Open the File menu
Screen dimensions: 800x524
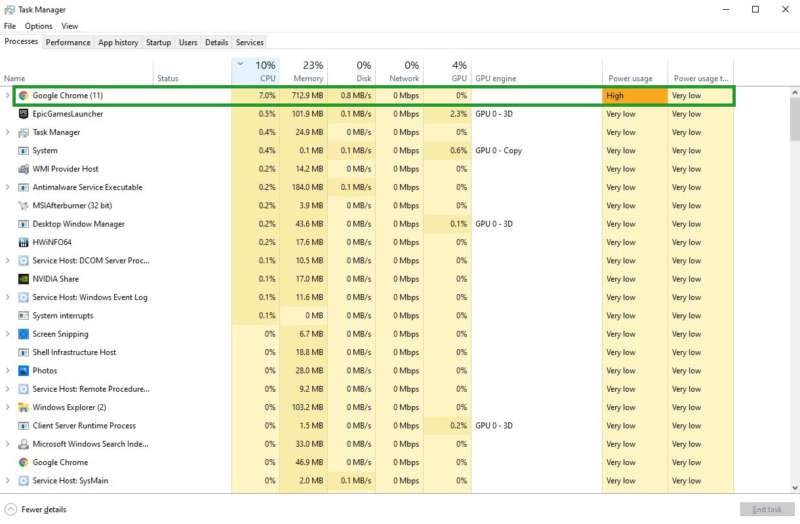tap(10, 26)
